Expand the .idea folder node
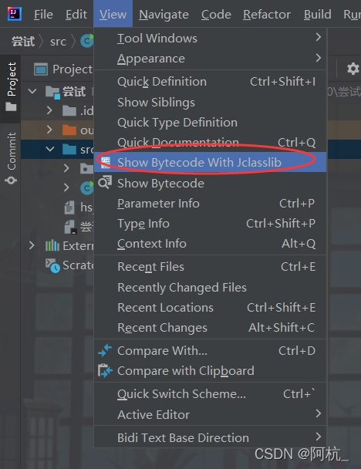 (49, 110)
